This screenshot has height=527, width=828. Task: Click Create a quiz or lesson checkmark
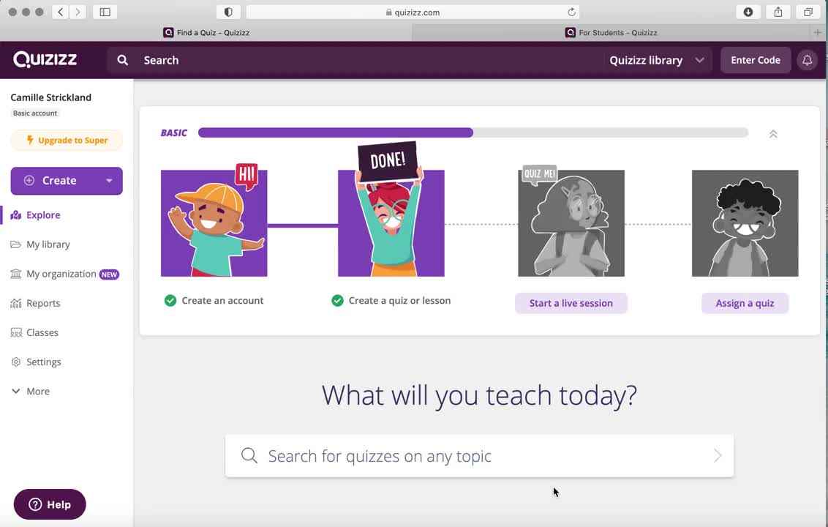coord(337,301)
